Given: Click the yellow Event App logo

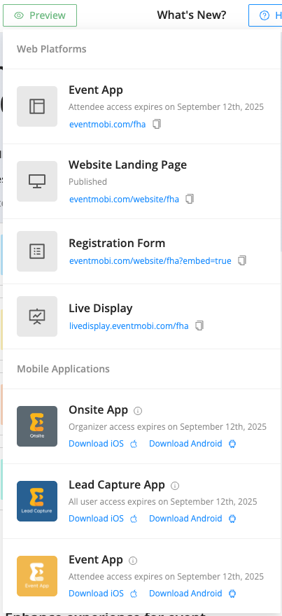Looking at the screenshot, I should click(x=37, y=576).
